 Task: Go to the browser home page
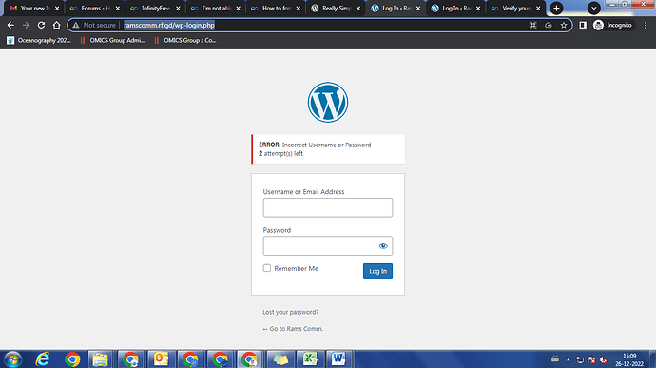coord(56,25)
